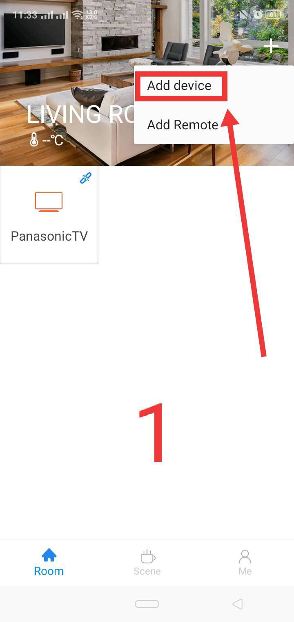Tap the battery indicator showing 61
This screenshot has width=294, height=622.
click(x=273, y=15)
